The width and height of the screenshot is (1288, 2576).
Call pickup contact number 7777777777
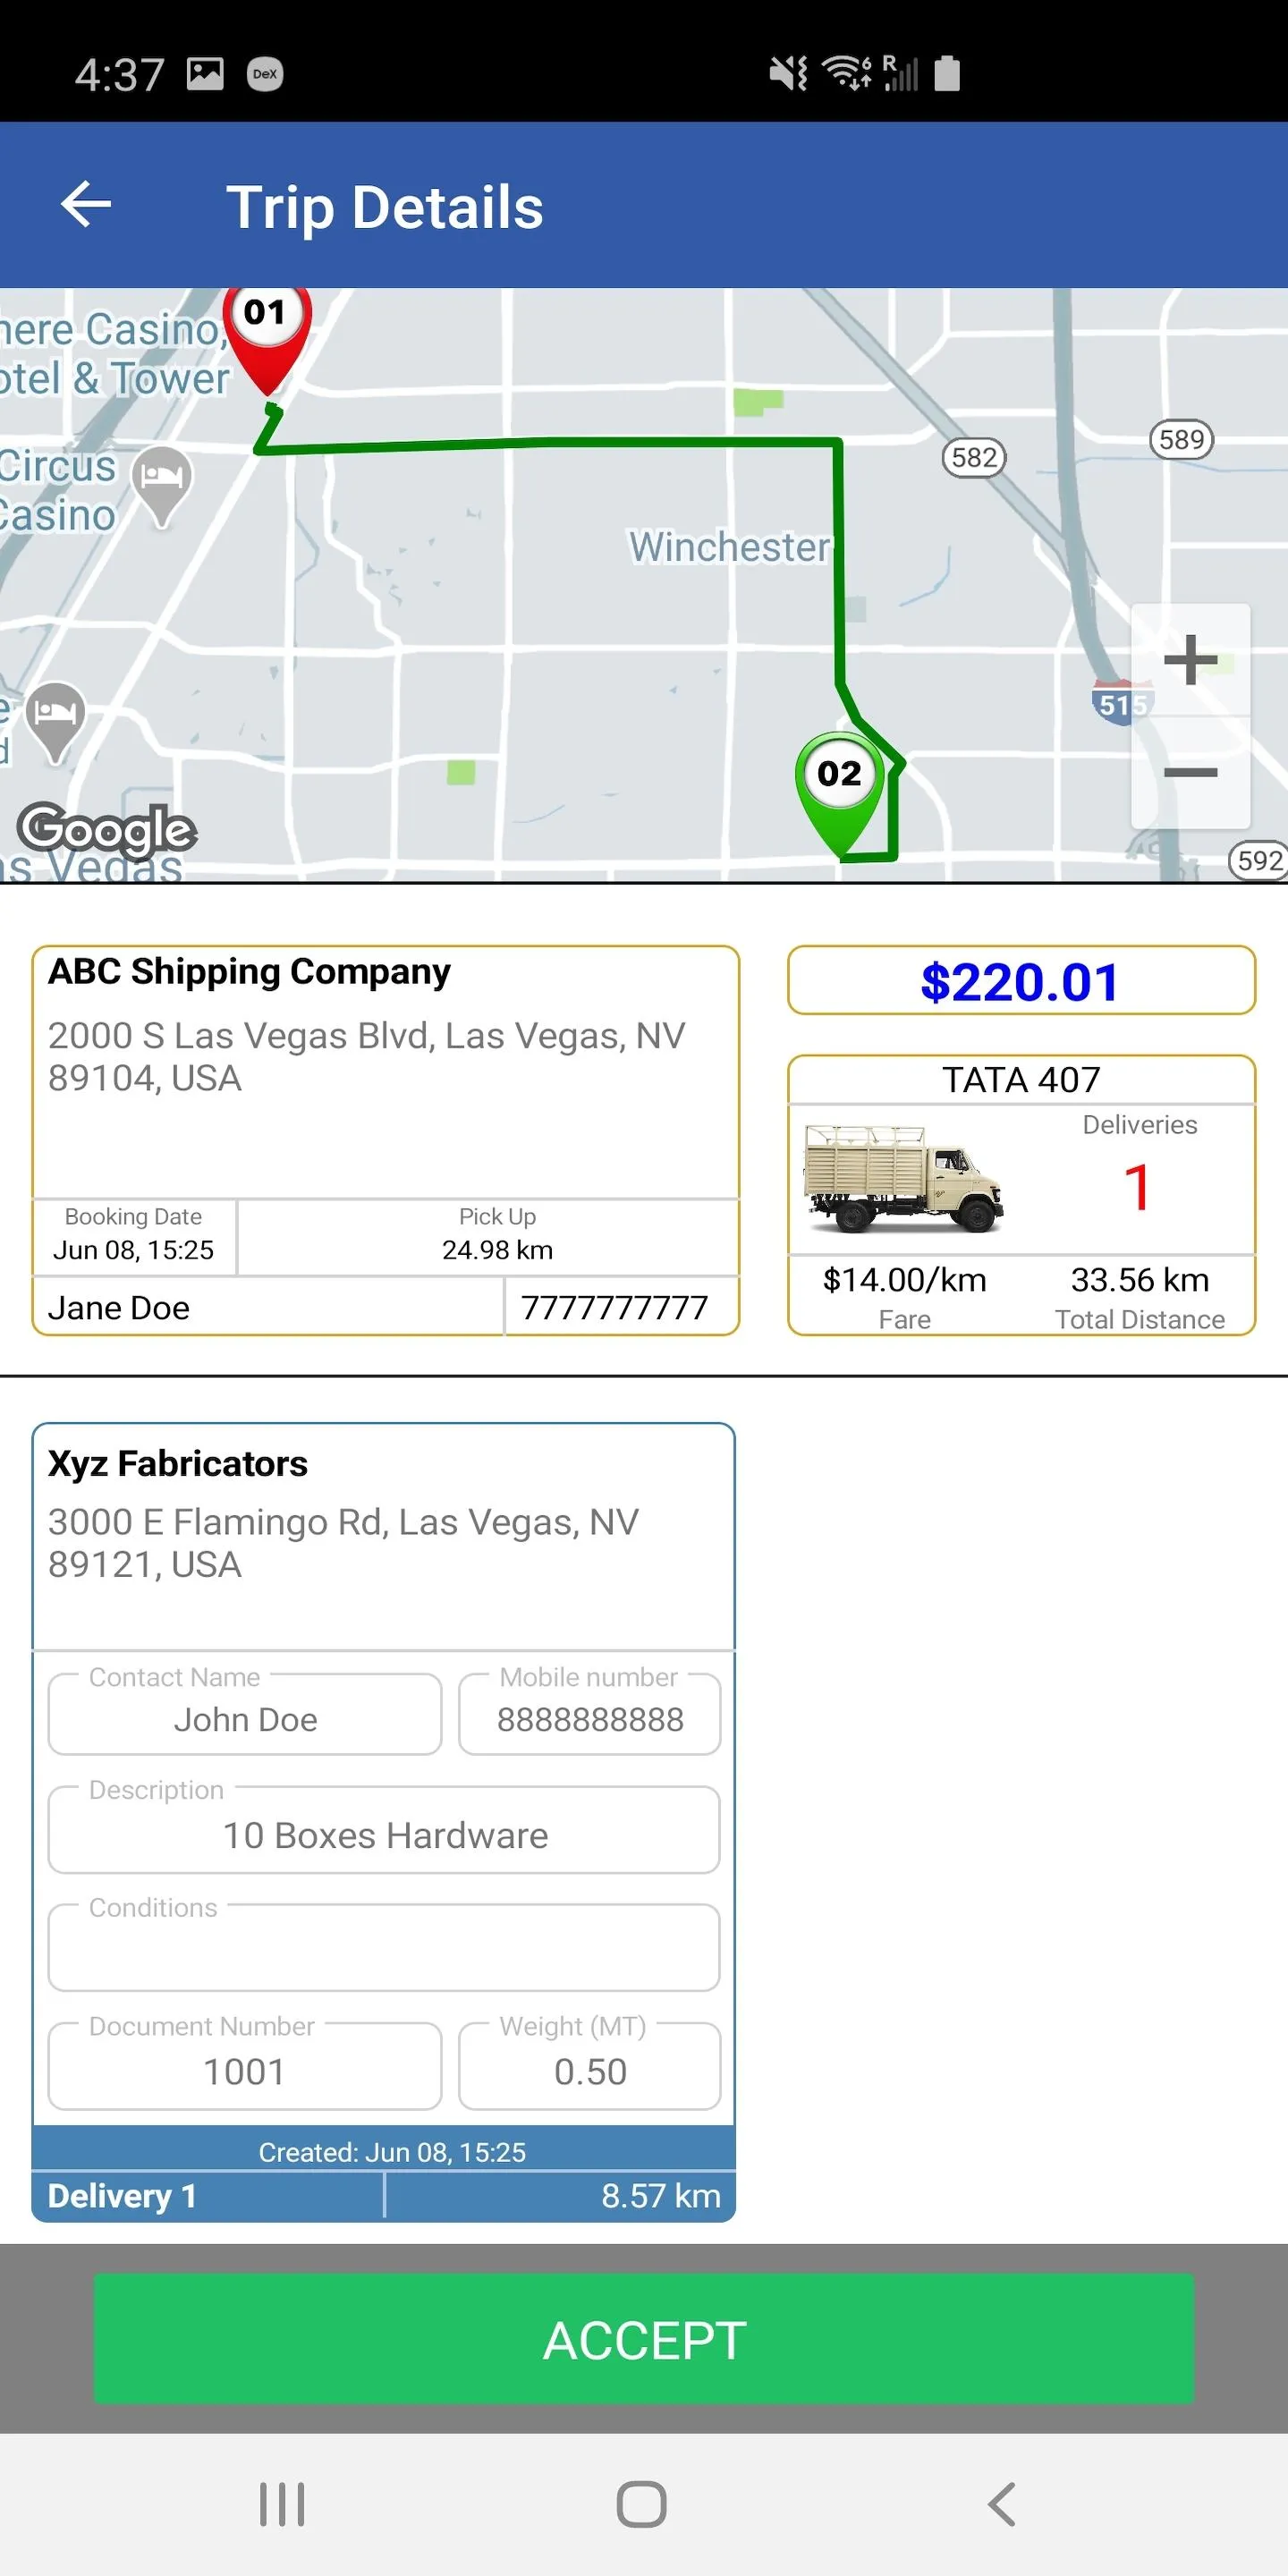[615, 1307]
